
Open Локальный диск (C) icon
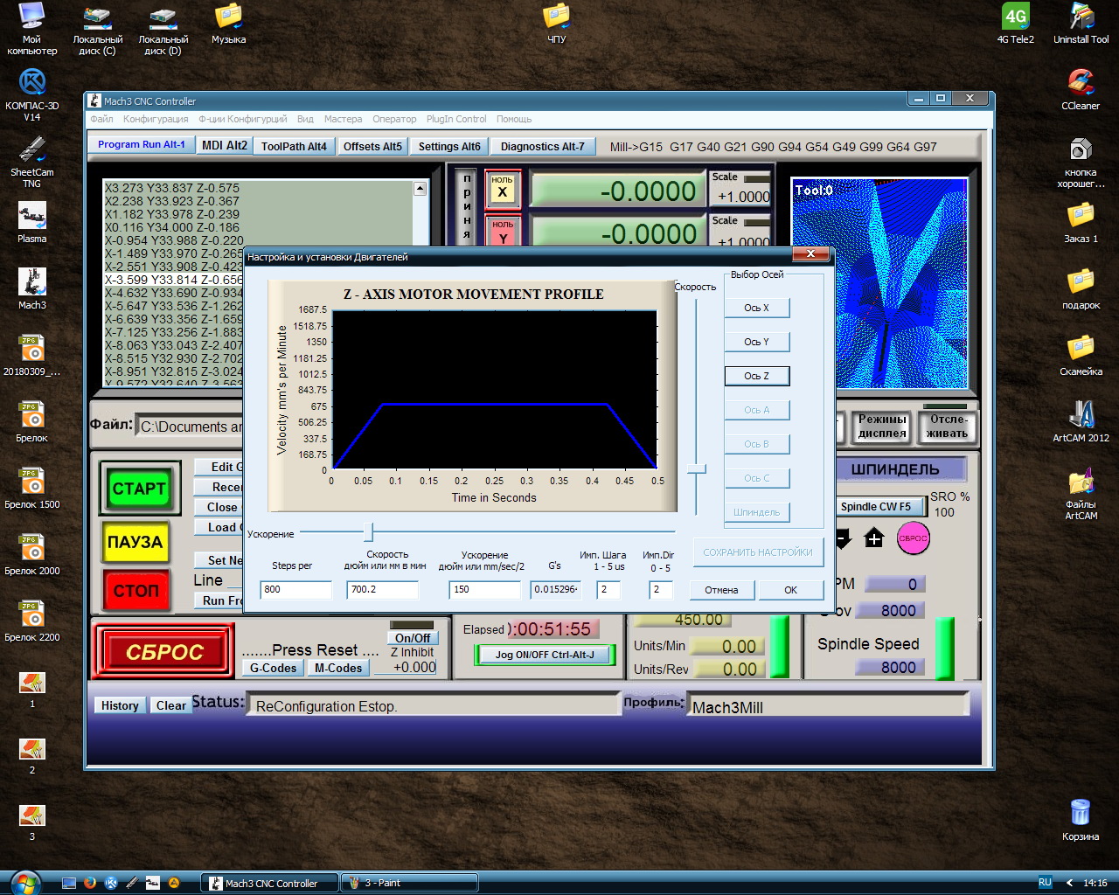(97, 29)
